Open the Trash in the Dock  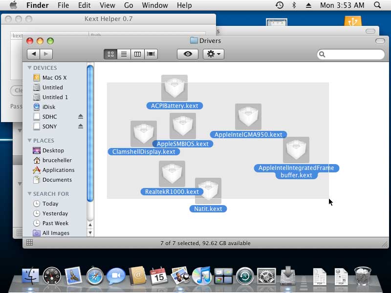click(363, 275)
